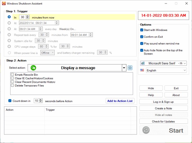Viewport: 192px width, 143px height.
Task: Open action settings gear icon
Action: pos(130,68)
